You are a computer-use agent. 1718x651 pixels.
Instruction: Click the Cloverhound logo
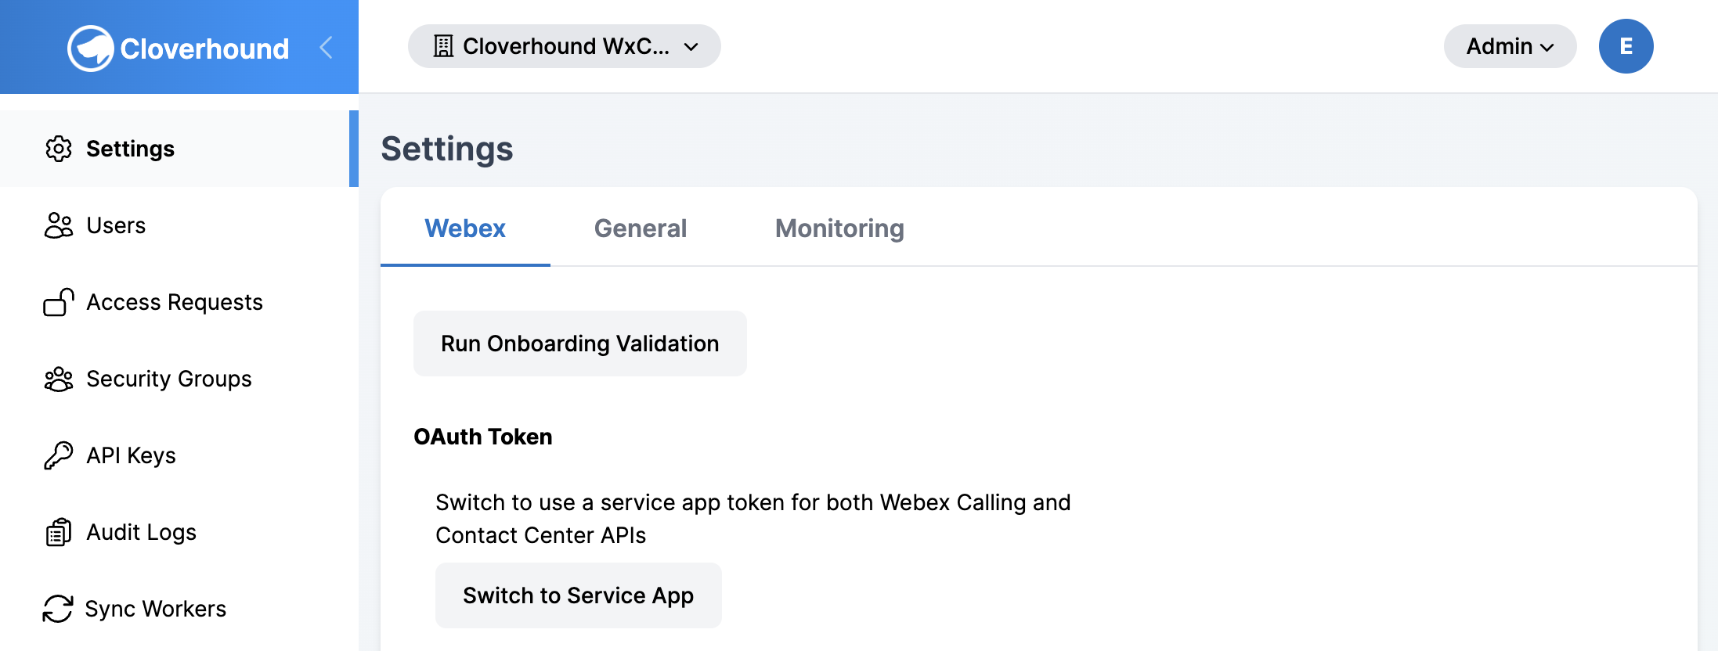point(176,46)
